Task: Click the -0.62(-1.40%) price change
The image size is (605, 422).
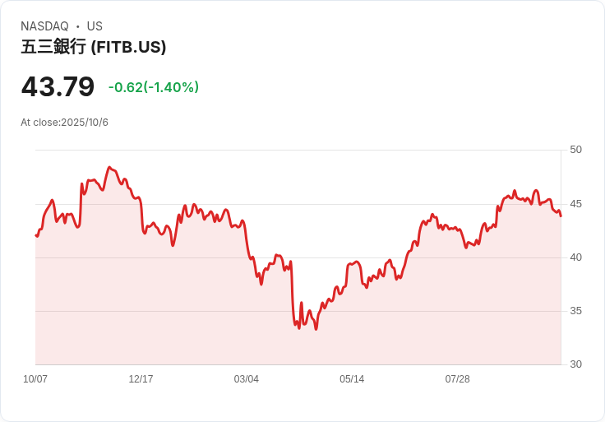Action: (154, 87)
